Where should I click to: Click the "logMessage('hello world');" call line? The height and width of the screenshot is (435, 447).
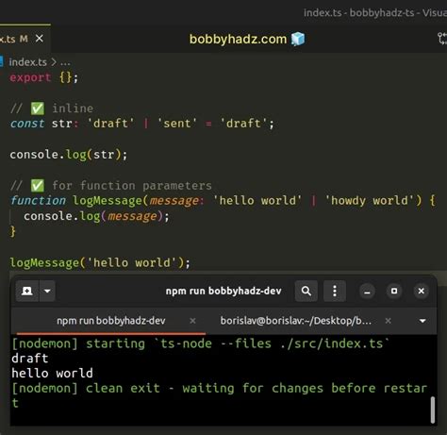click(x=100, y=262)
